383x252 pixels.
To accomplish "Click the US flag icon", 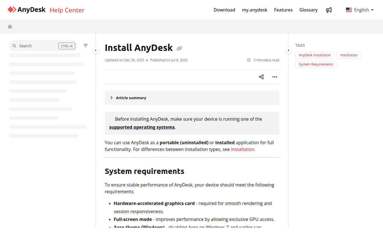I will click(x=349, y=10).
